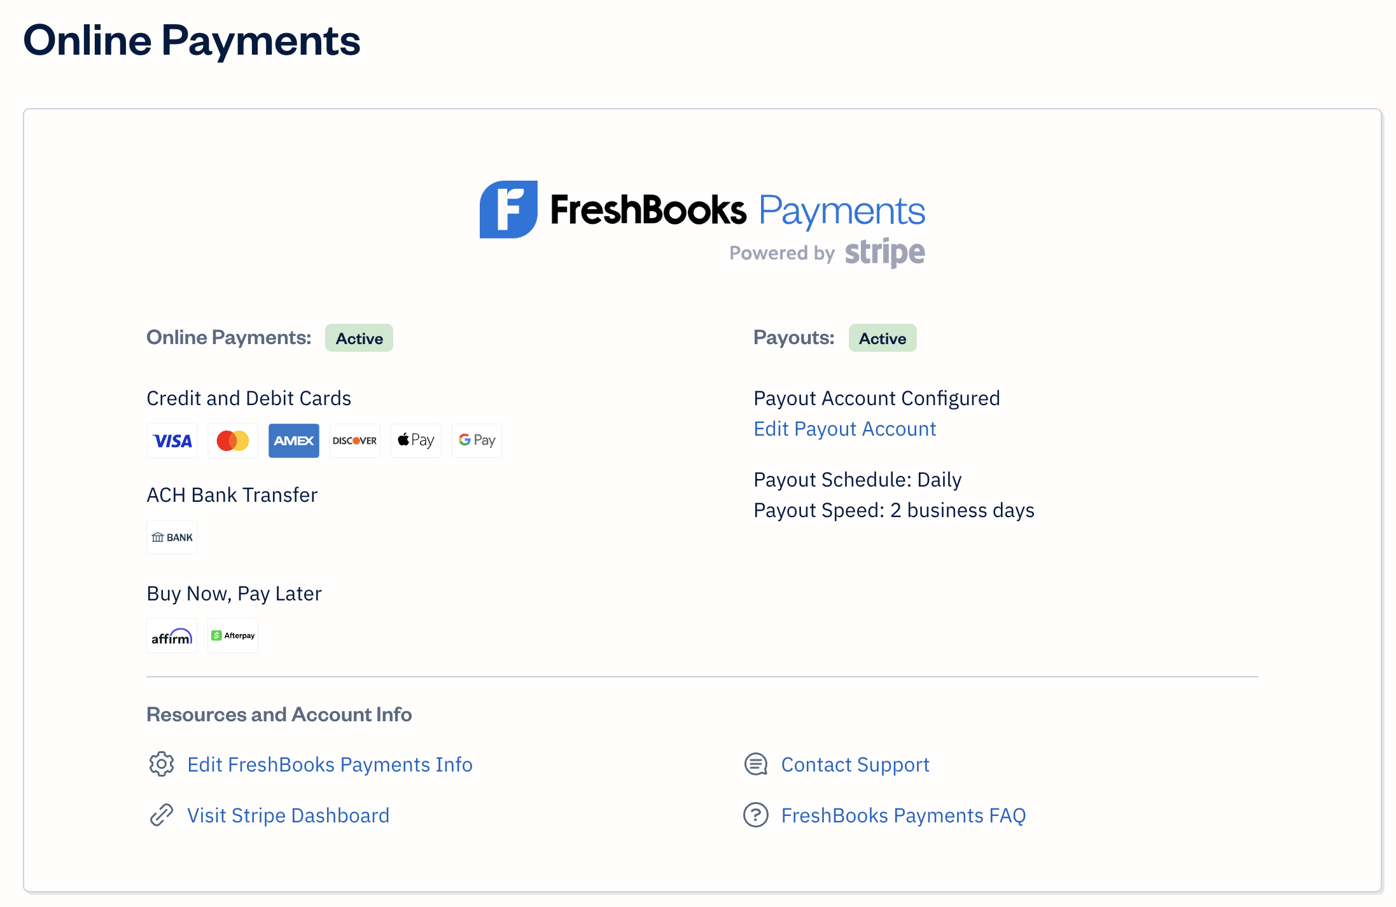Click the Active badge next to Payouts

point(883,338)
